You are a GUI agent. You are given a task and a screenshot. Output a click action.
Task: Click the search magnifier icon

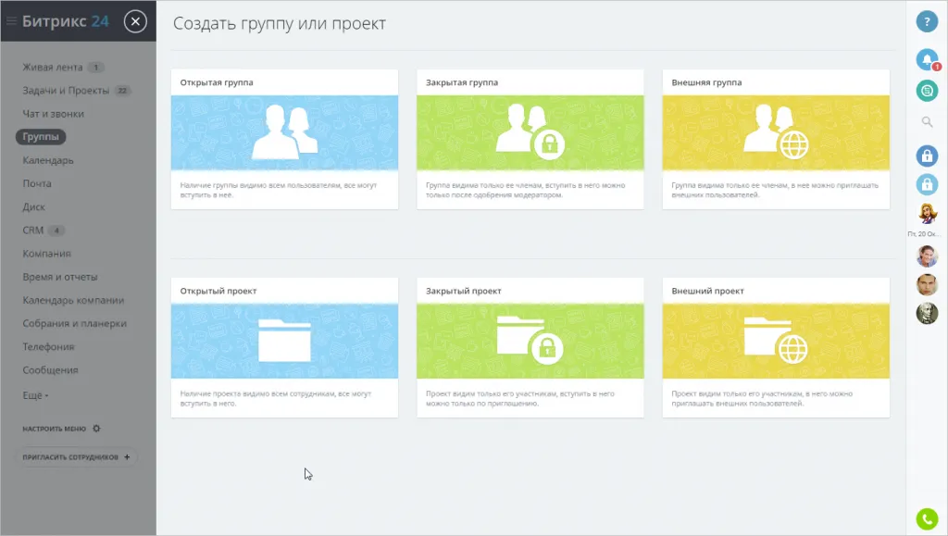pyautogui.click(x=927, y=121)
